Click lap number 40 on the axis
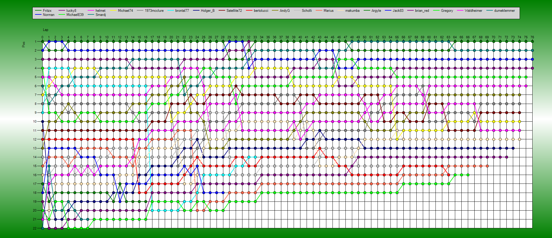The height and width of the screenshot is (238, 552). [x=300, y=37]
